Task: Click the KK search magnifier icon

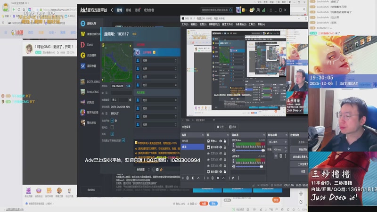Action: [230, 10]
